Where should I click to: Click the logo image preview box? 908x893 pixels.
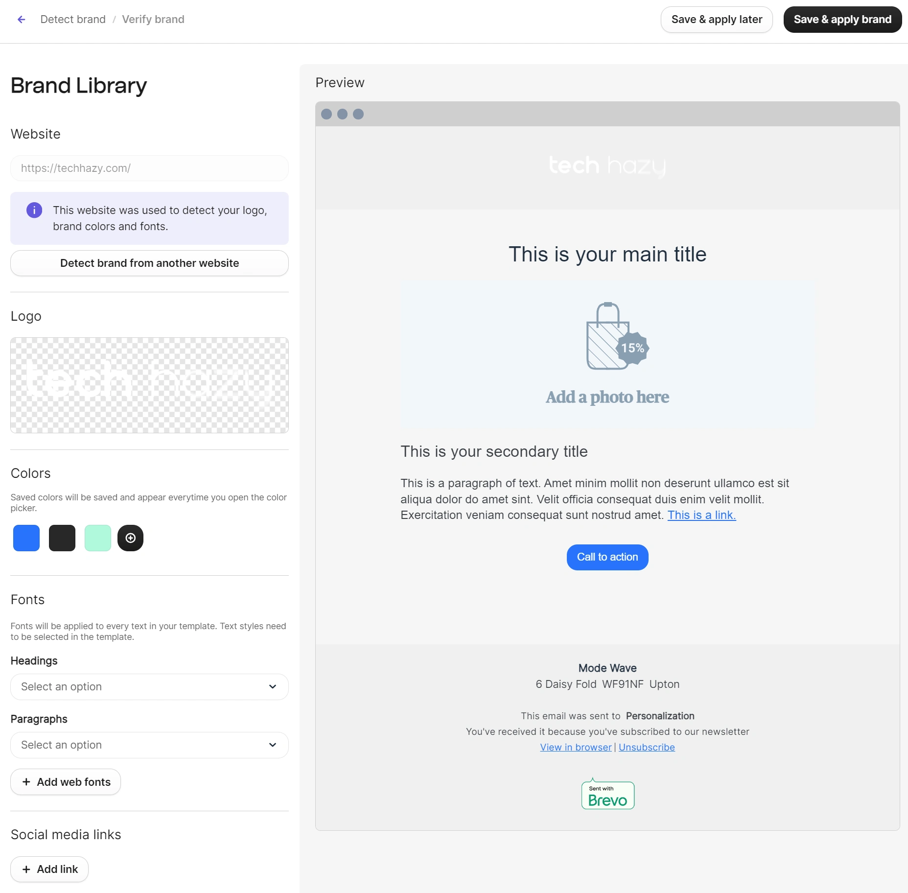tap(149, 385)
